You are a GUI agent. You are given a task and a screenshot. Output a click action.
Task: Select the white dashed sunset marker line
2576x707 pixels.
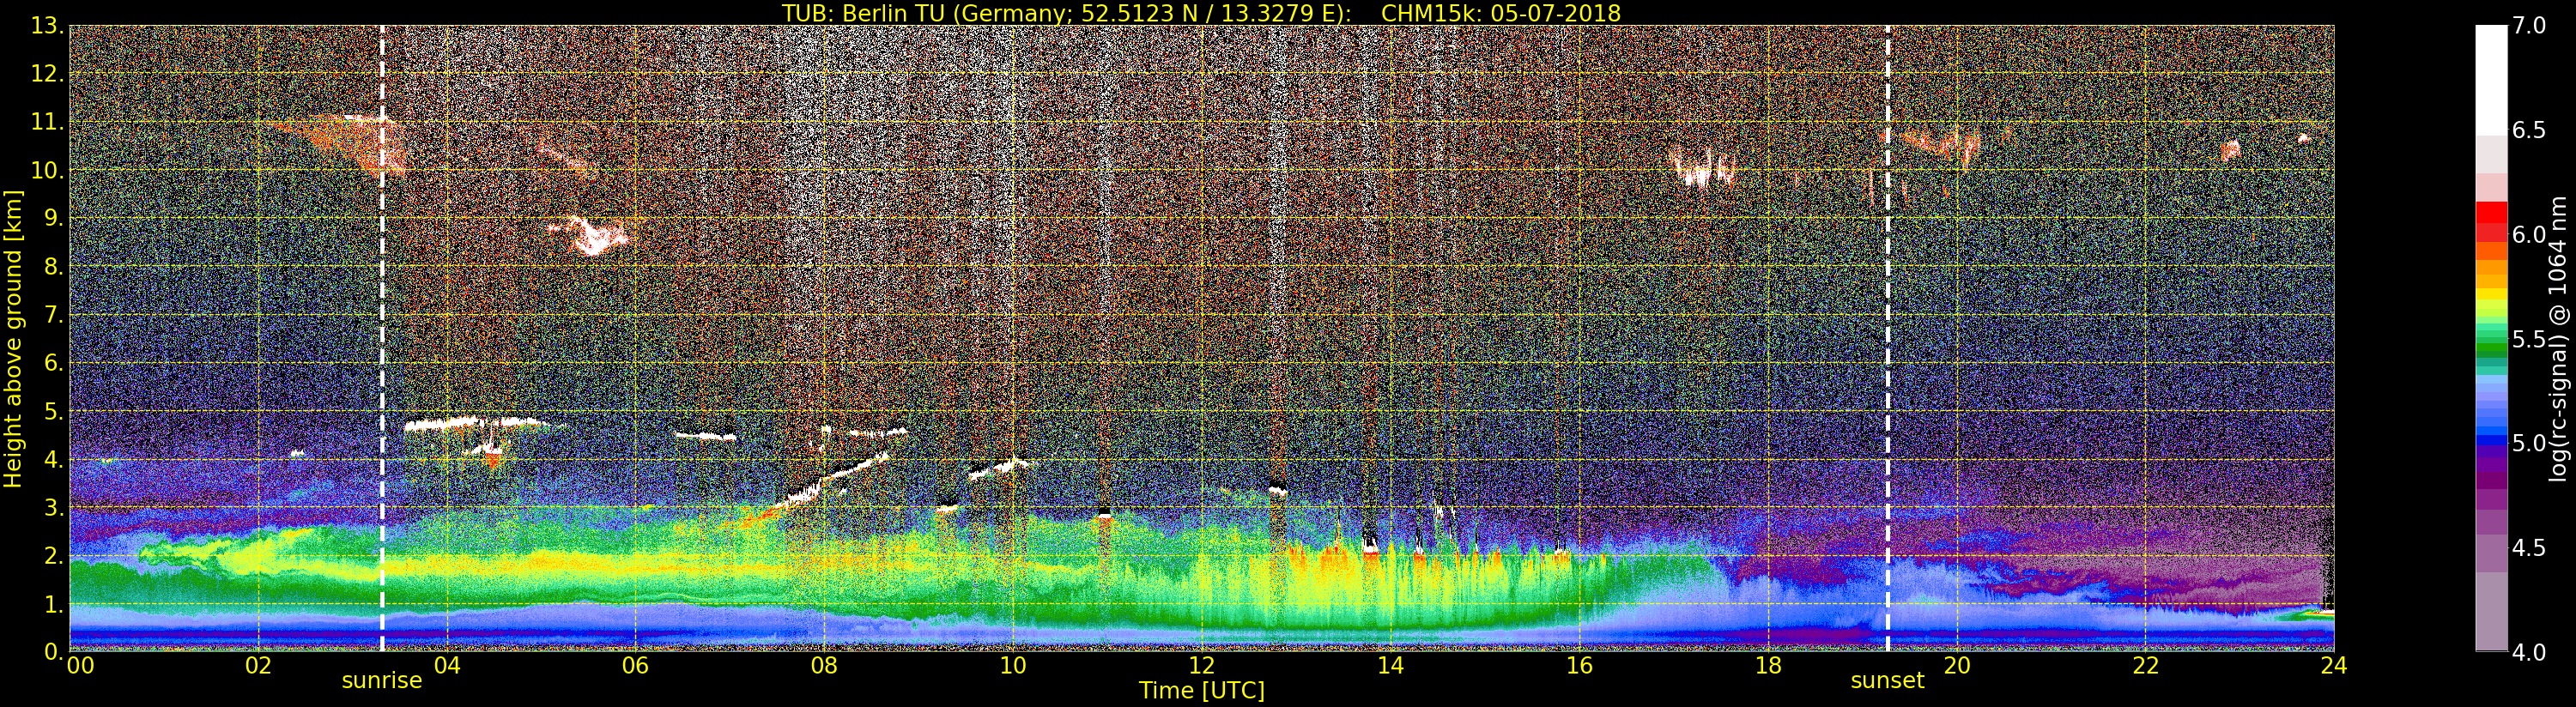point(1887,338)
